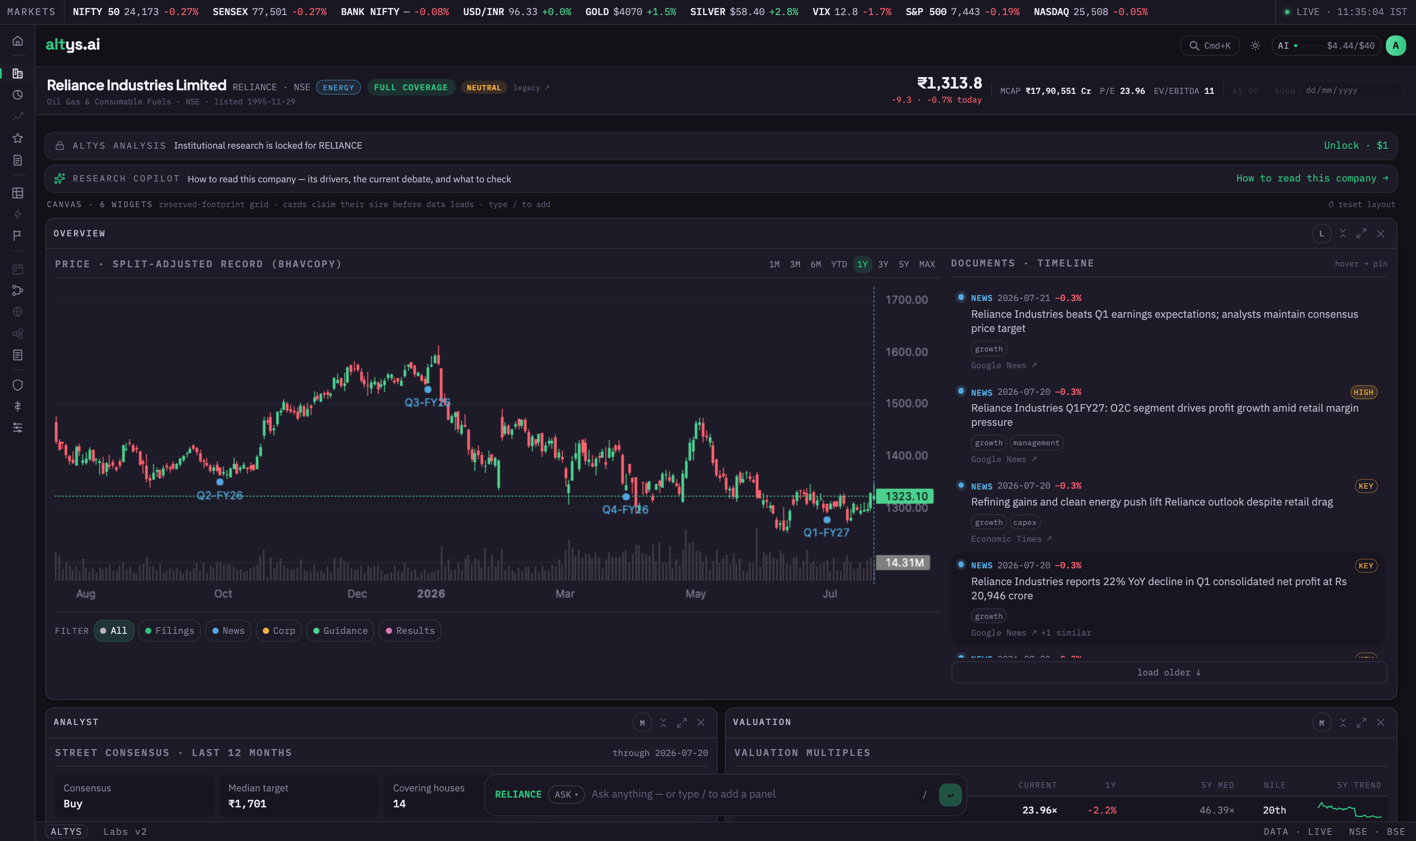Open 'How to read this company' link
Viewport: 1416px width, 841px height.
[x=1312, y=178]
